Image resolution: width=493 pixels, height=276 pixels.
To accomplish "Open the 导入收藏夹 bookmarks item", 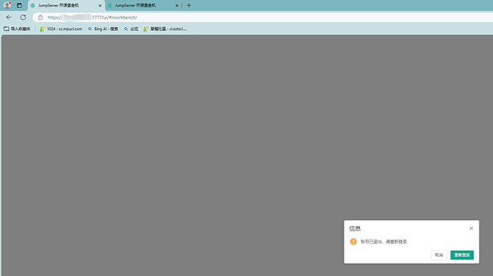I will click(17, 29).
